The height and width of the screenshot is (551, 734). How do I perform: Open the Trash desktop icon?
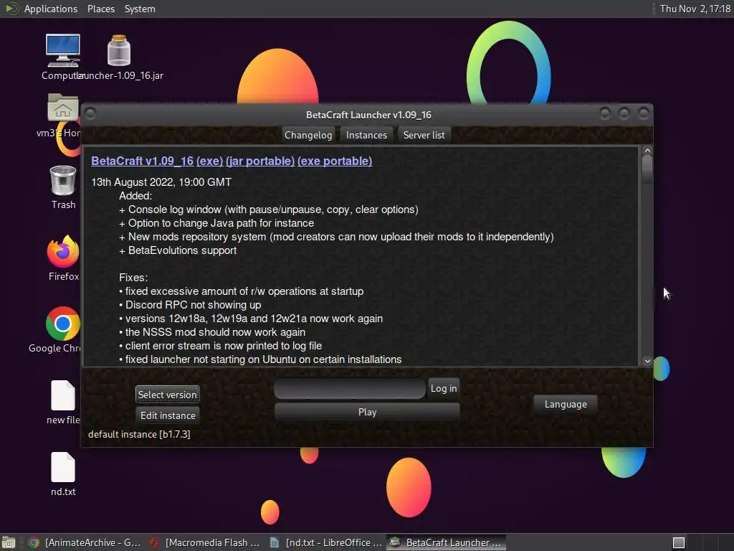tap(63, 181)
